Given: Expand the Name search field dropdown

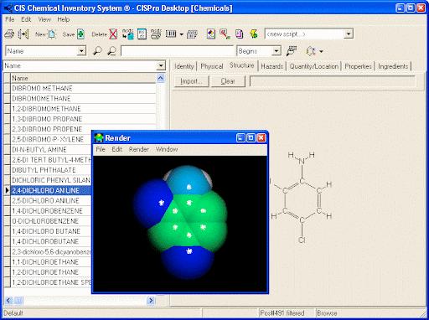Looking at the screenshot, I should pos(81,51).
